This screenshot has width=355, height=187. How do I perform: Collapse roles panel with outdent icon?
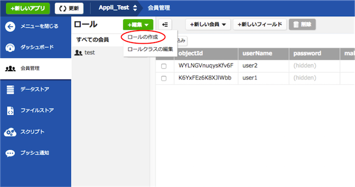pyautogui.click(x=165, y=24)
